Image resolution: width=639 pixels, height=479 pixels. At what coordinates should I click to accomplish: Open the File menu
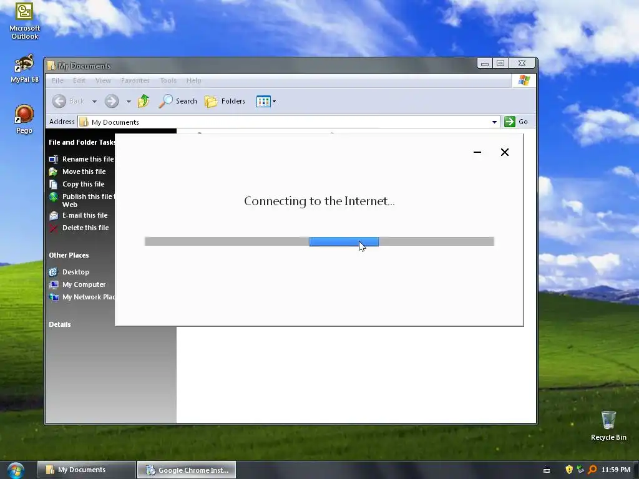coord(57,80)
